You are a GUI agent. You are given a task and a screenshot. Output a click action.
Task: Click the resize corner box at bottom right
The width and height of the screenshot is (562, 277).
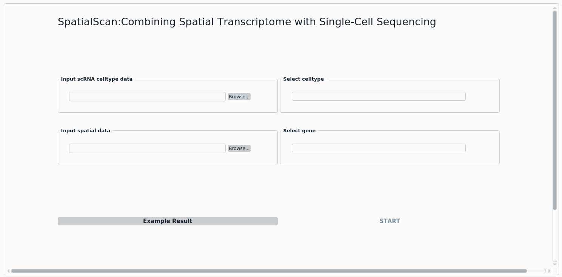pos(555,271)
